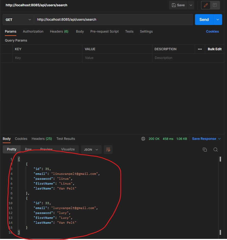
Task: Open the GET method dropdown
Action: pos(18,20)
